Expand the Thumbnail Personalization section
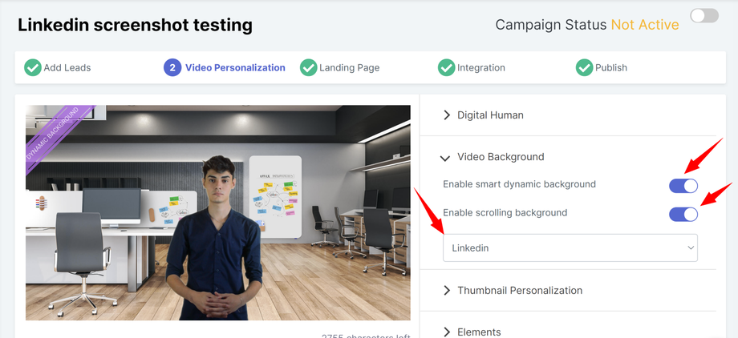This screenshot has width=738, height=338. [519, 291]
